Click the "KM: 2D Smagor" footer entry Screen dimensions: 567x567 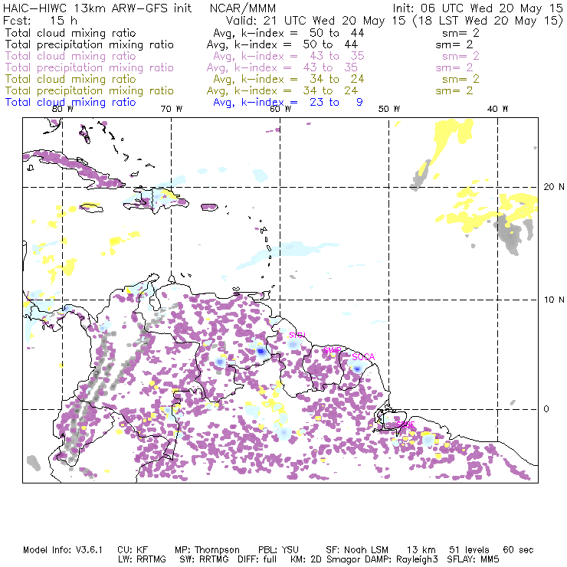324,559
